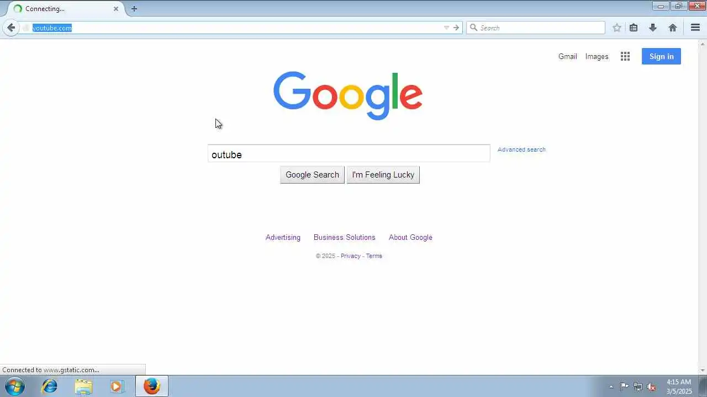Open the Advanced search link
The width and height of the screenshot is (707, 397).
(x=521, y=149)
